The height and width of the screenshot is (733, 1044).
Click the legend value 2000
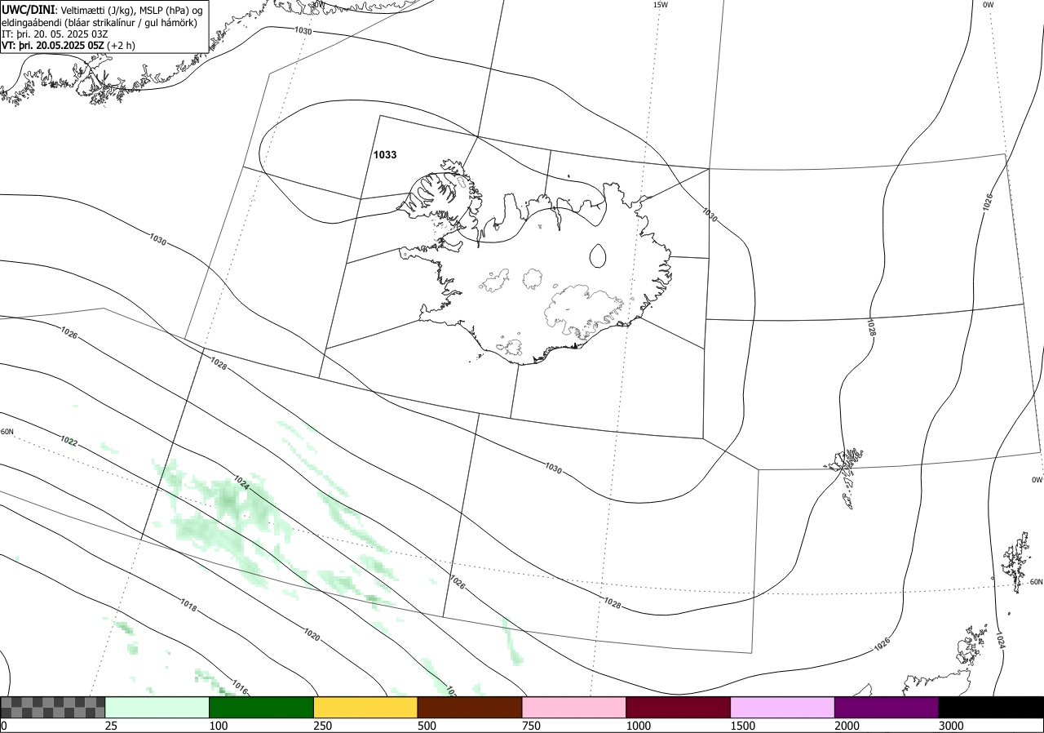pos(847,726)
